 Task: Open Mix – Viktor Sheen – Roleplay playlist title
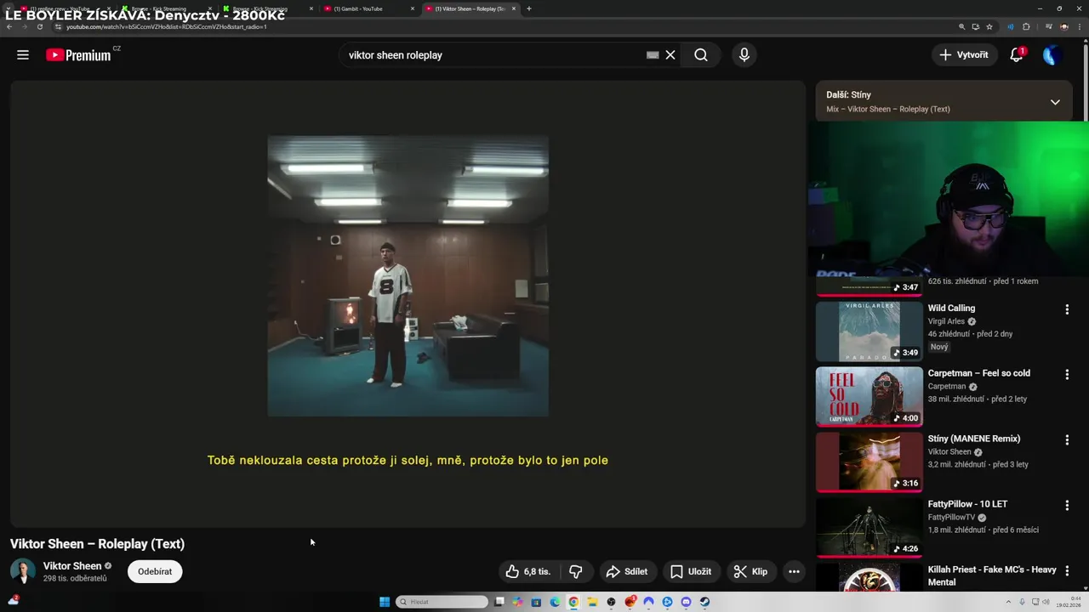(888, 110)
